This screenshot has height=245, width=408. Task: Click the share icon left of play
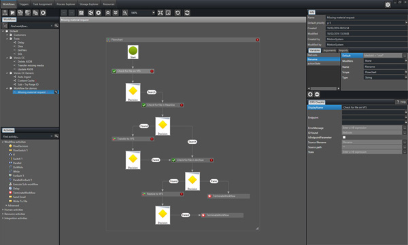point(90,13)
